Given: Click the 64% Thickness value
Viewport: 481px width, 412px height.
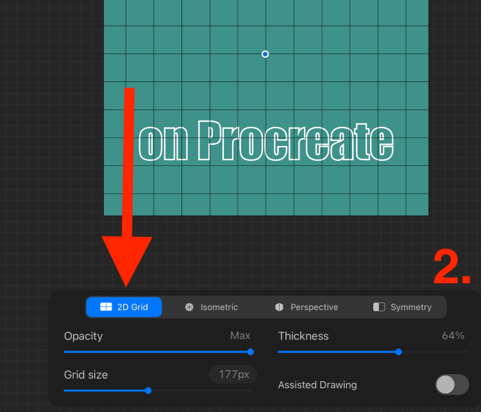Looking at the screenshot, I should tap(453, 336).
